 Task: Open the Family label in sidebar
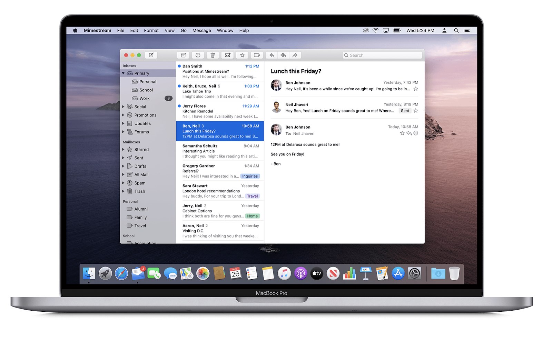click(x=148, y=217)
